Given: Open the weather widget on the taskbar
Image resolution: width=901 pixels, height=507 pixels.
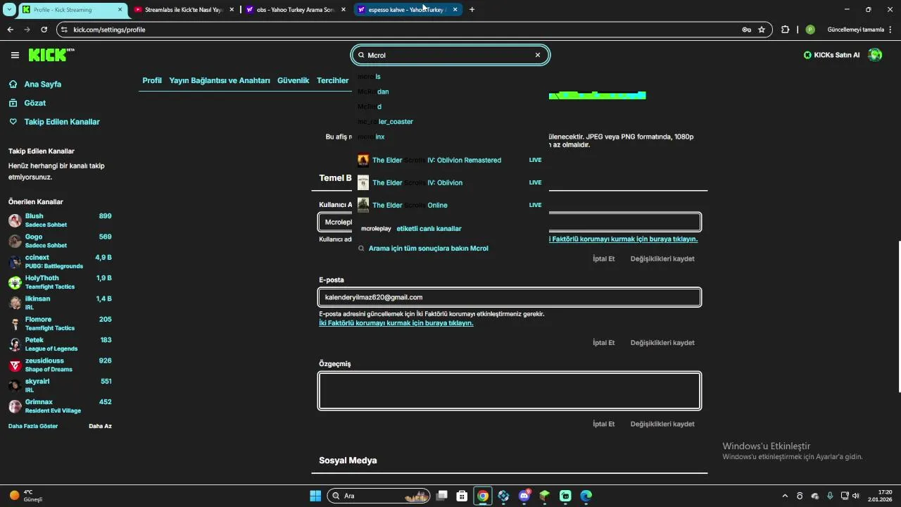Looking at the screenshot, I should pos(26,496).
